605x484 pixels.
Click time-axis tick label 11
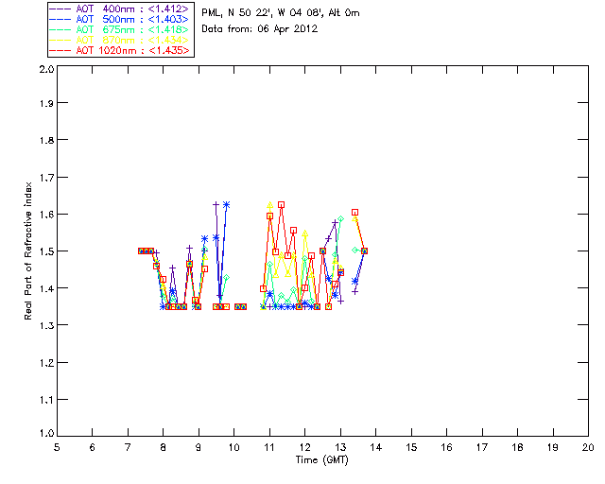[x=269, y=447]
